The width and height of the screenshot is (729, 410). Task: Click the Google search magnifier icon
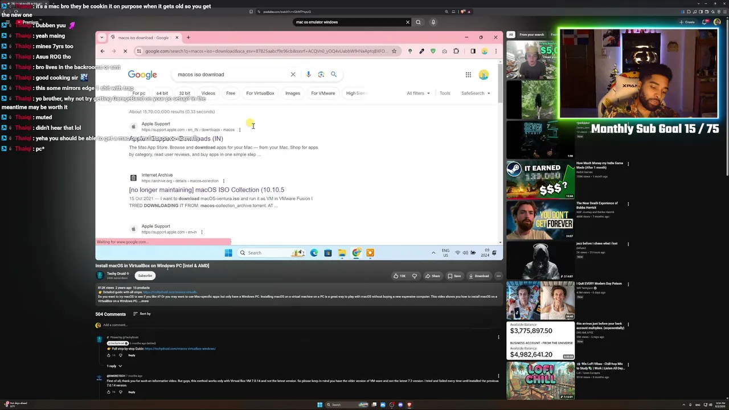click(x=334, y=75)
